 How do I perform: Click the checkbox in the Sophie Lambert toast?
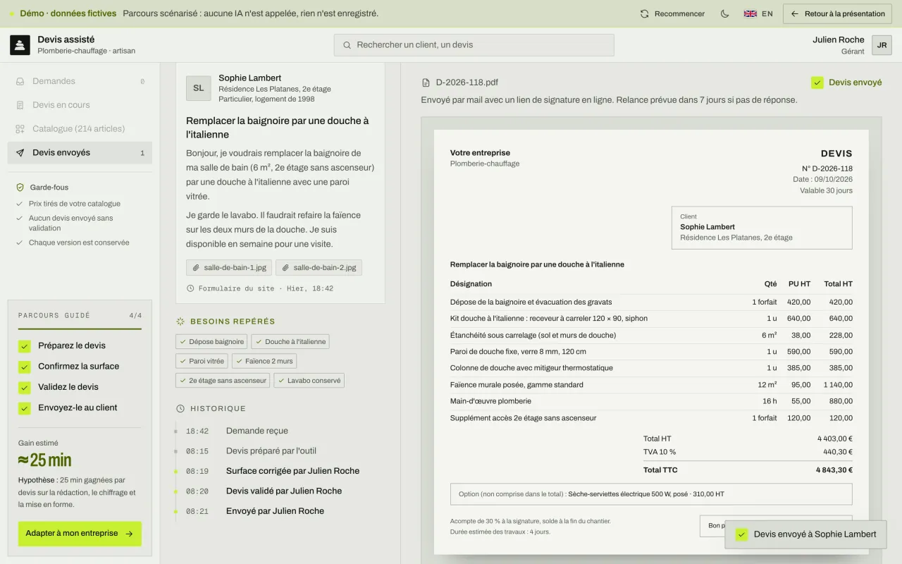741,534
